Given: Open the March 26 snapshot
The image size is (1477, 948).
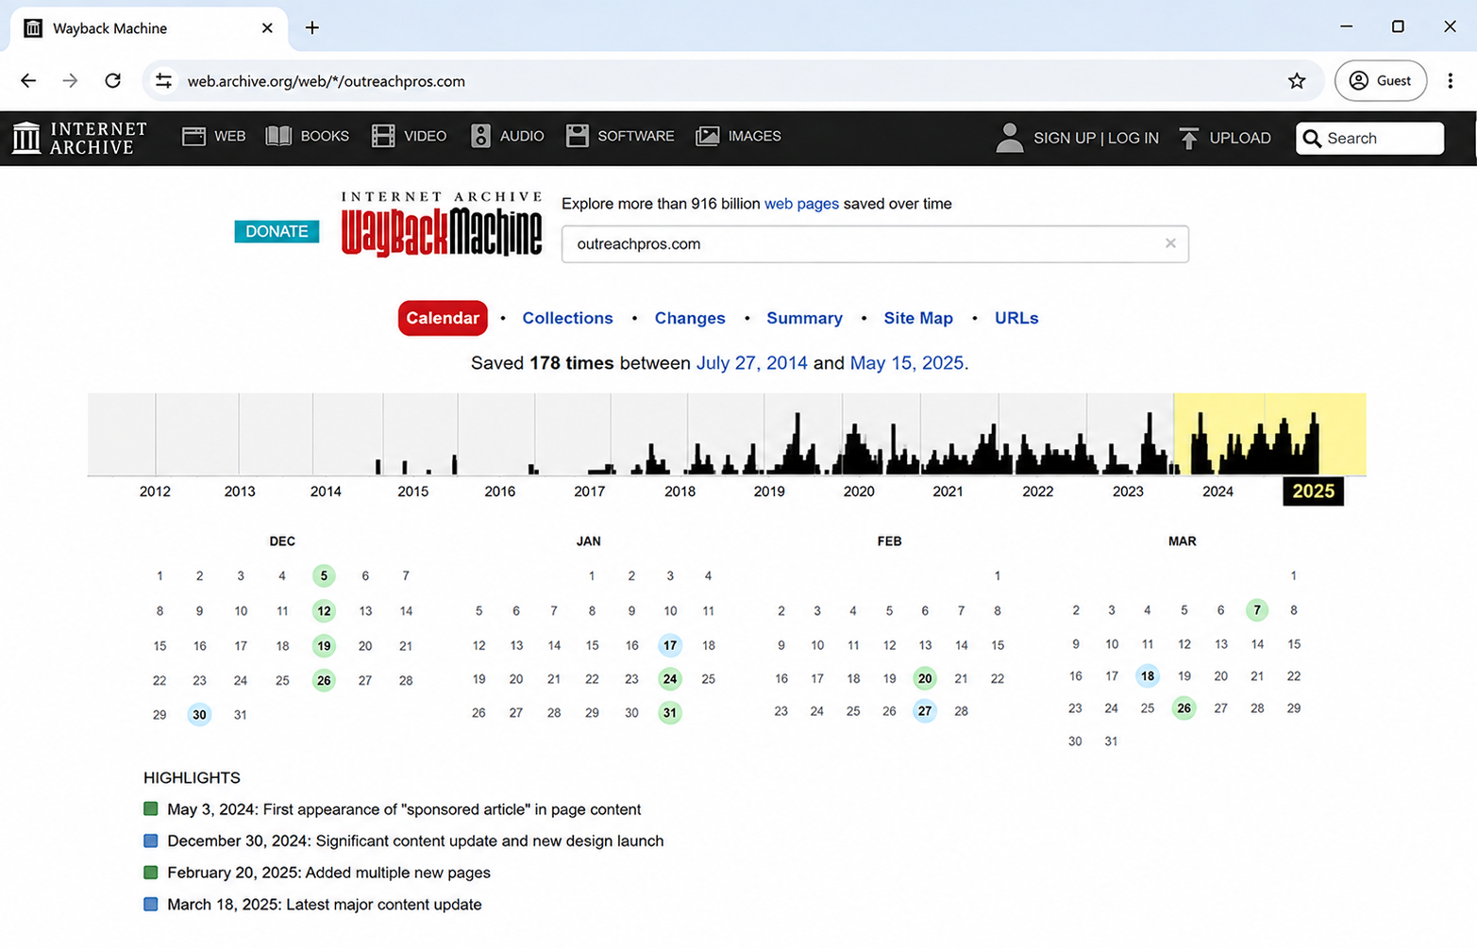Looking at the screenshot, I should pos(1184,708).
